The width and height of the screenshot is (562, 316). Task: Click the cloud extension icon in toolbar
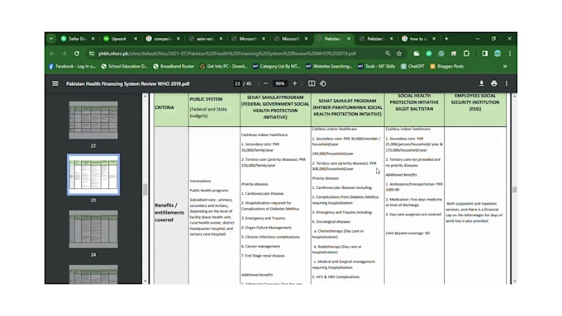[x=416, y=54]
